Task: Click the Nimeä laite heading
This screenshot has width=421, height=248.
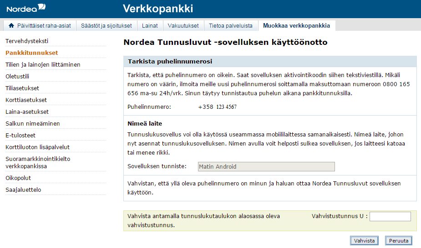Action: coord(145,123)
